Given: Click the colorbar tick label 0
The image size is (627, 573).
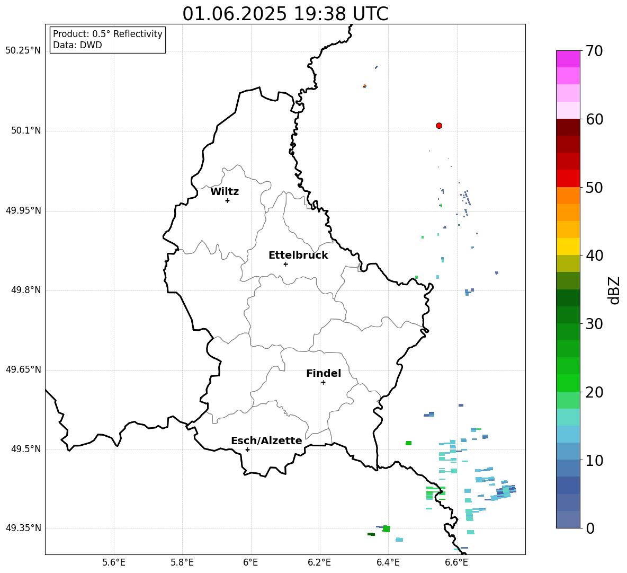Looking at the screenshot, I should pyautogui.click(x=590, y=528).
